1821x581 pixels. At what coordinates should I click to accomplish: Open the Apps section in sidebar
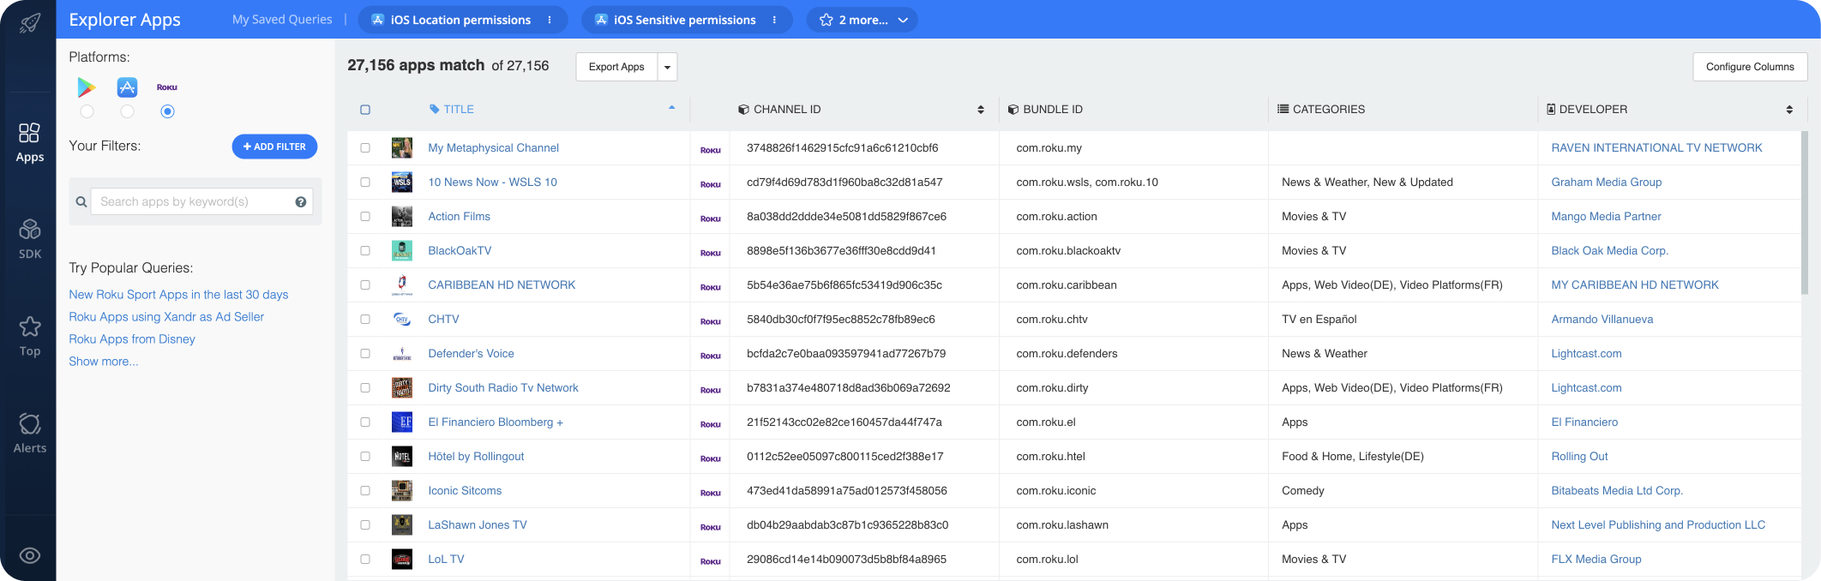pyautogui.click(x=29, y=142)
